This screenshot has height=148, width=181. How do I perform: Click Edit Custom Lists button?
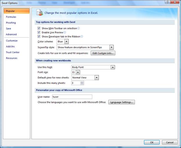(103, 53)
